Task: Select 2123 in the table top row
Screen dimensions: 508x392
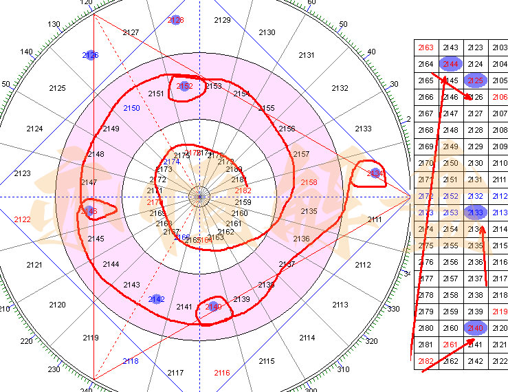Action: click(x=475, y=47)
